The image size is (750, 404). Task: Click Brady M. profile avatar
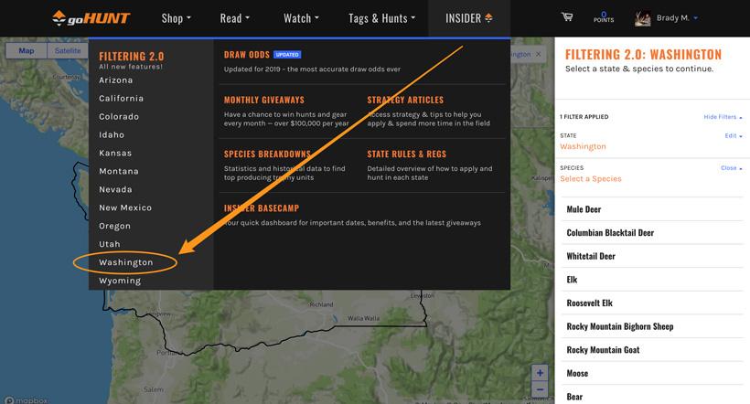pyautogui.click(x=642, y=18)
